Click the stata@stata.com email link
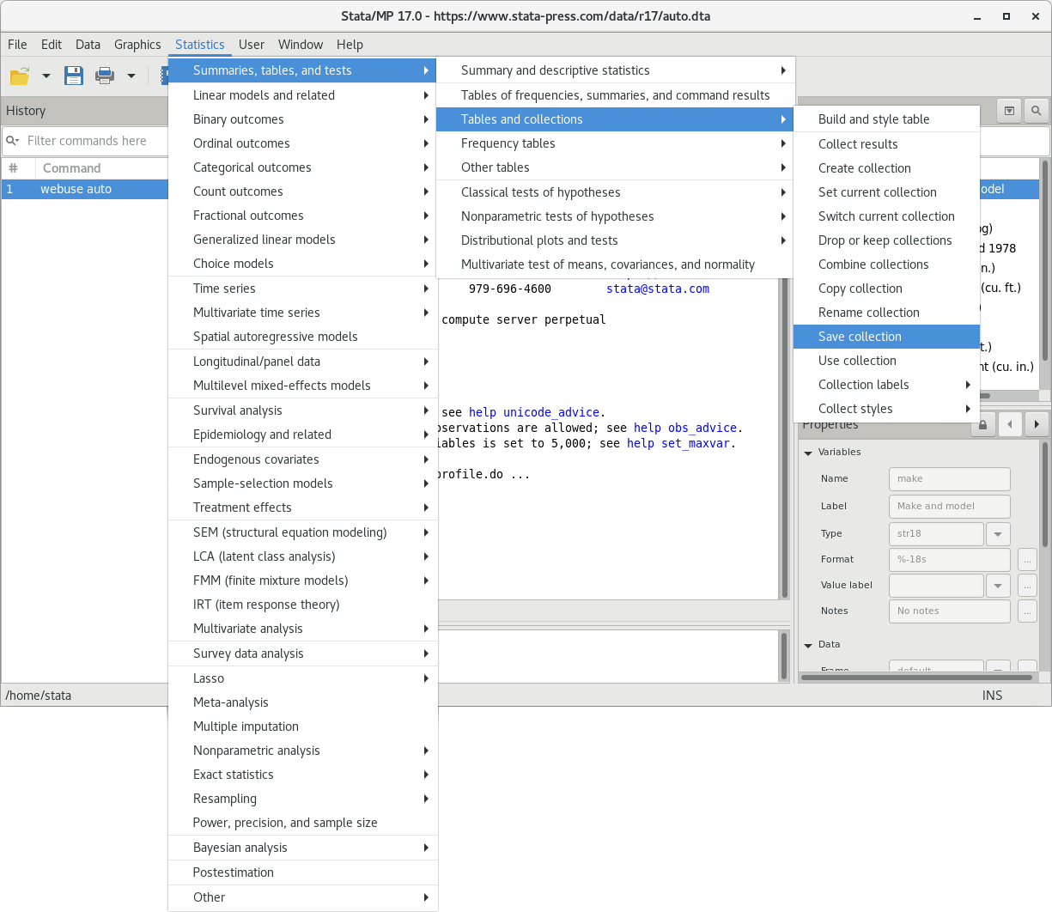This screenshot has width=1052, height=912. coord(658,289)
